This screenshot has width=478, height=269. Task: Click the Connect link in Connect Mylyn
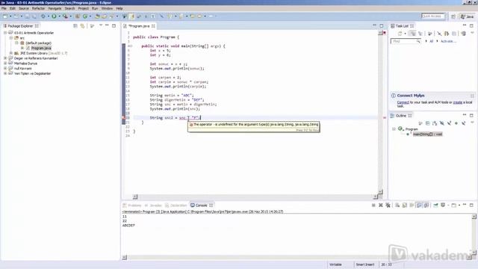403,102
